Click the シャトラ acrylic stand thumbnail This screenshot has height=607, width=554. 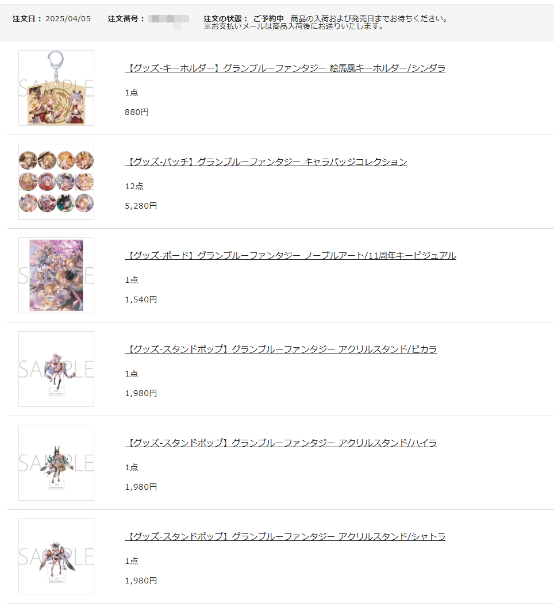click(56, 556)
